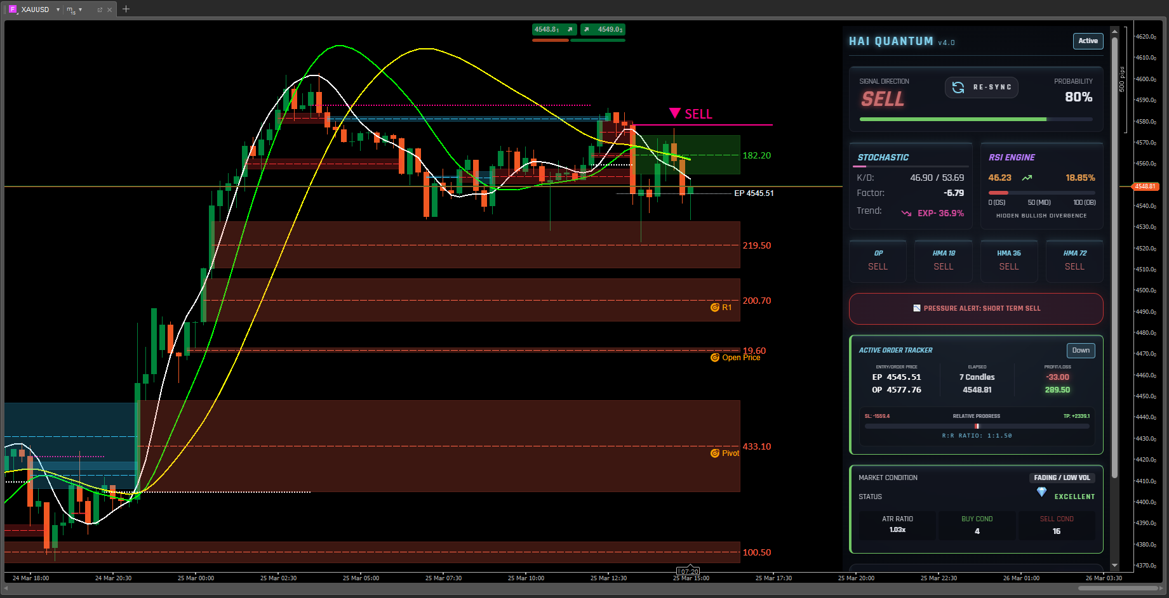
Task: Toggle the Down button in order tracker
Action: (x=1080, y=351)
